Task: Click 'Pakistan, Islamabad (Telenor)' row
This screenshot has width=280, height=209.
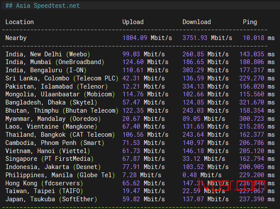Action: click(x=57, y=86)
